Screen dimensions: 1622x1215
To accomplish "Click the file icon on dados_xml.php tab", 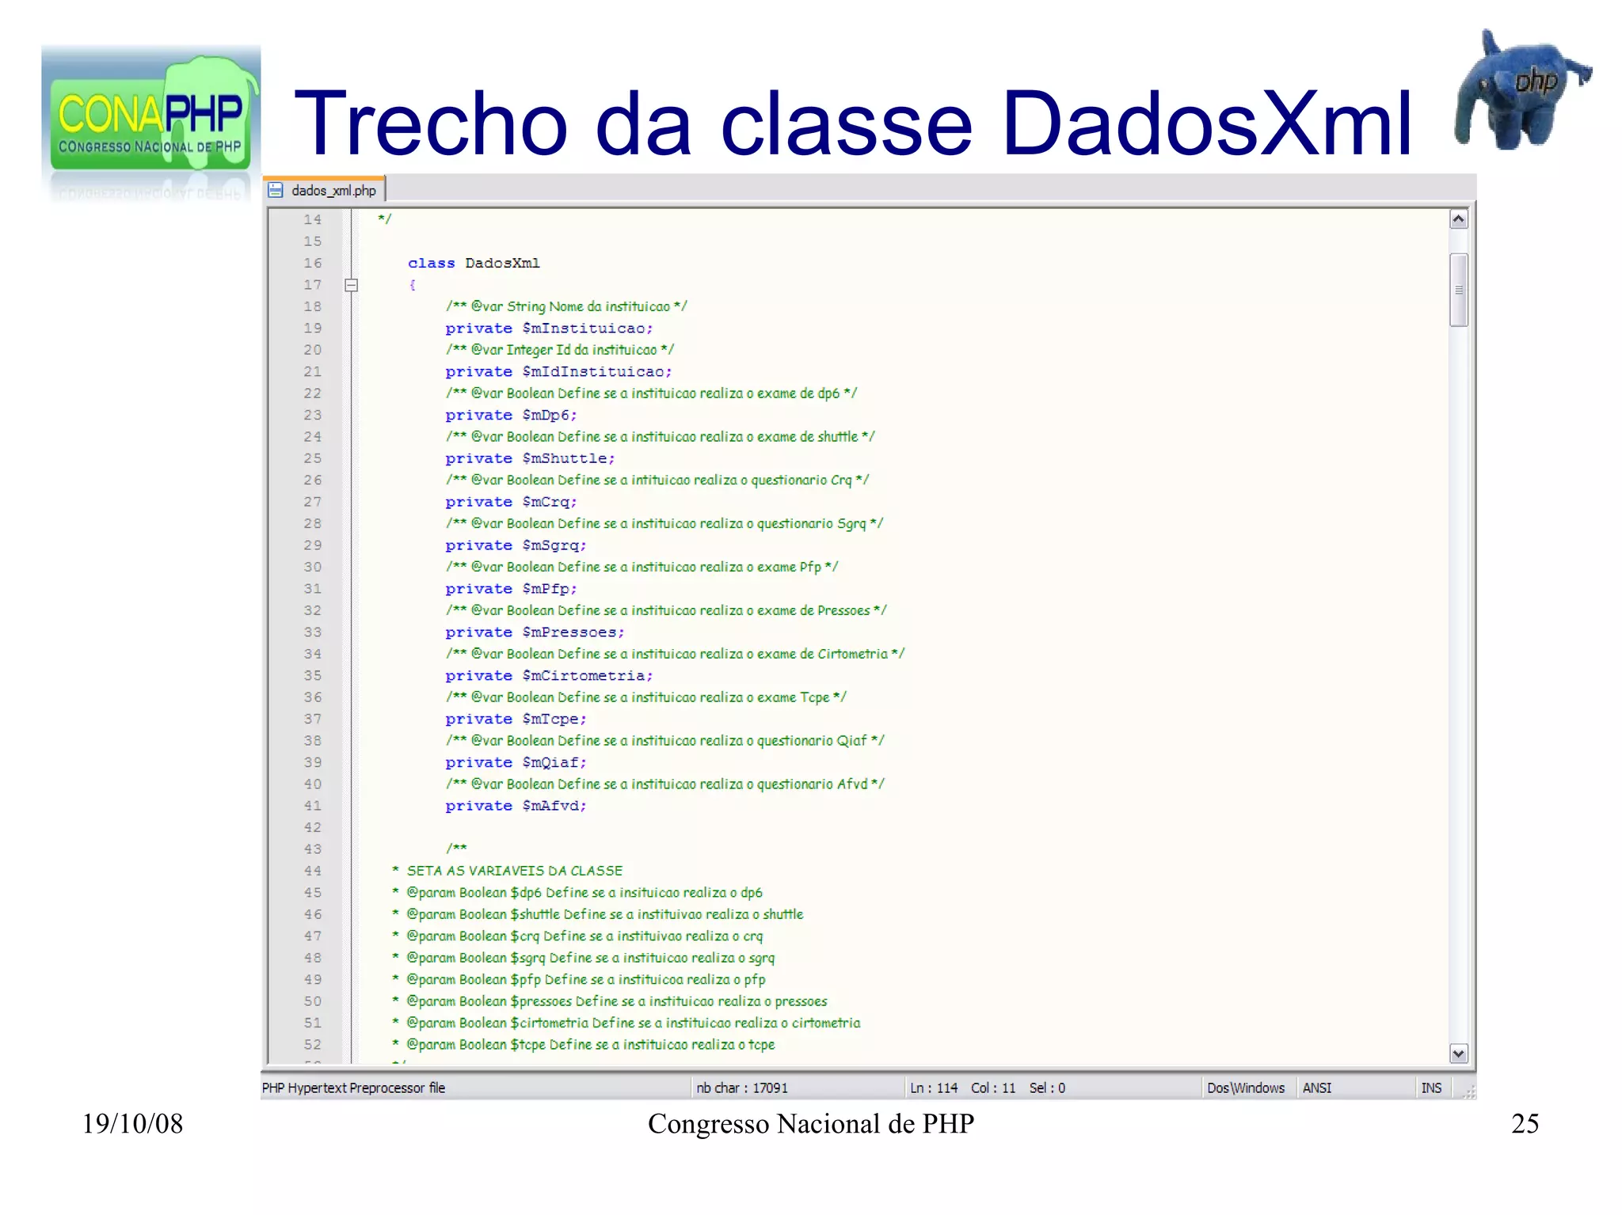I will pyautogui.click(x=276, y=190).
